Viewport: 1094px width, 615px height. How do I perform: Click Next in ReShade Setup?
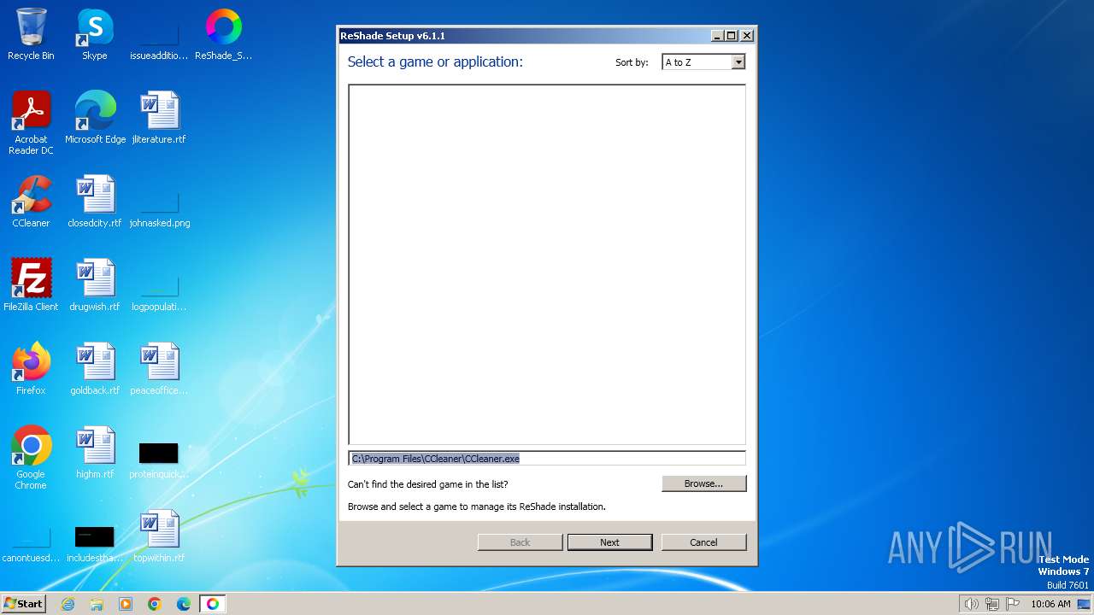tap(609, 542)
